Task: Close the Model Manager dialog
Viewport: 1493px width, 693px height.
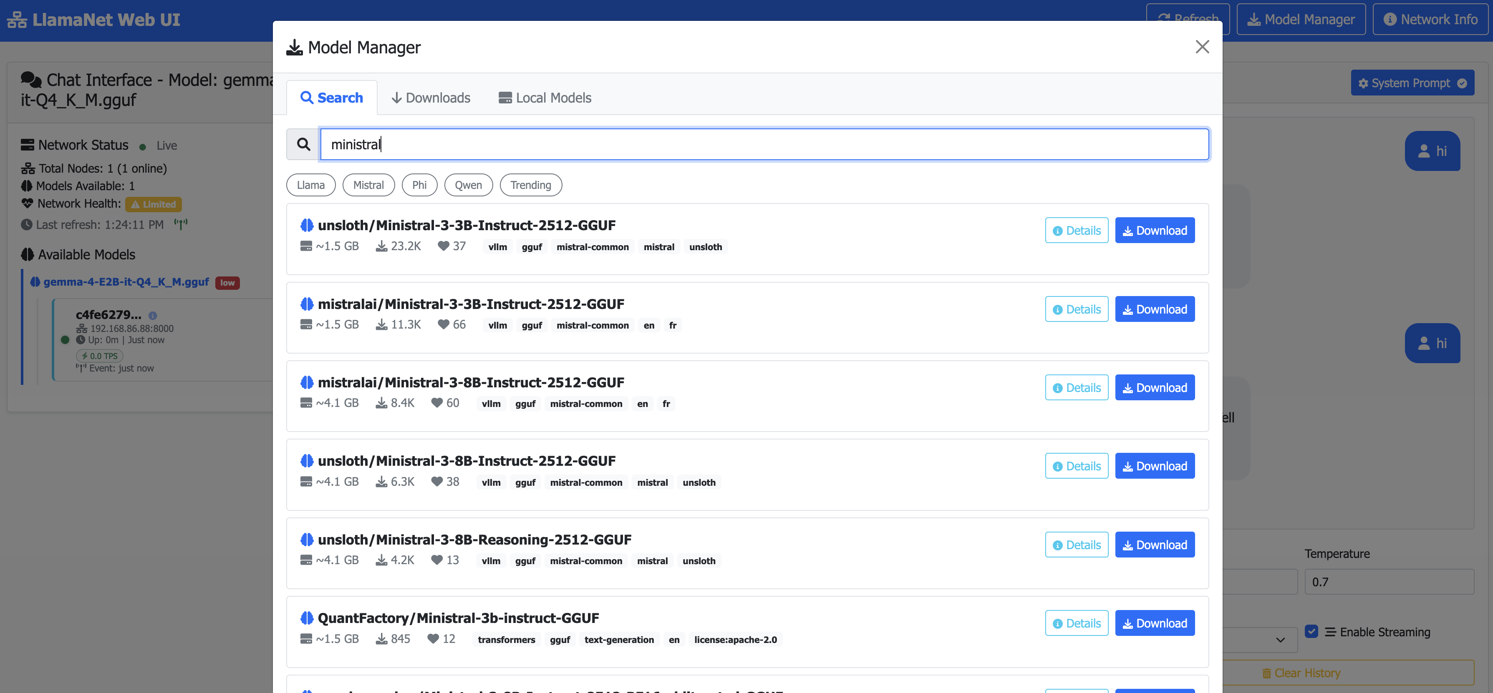Action: click(x=1202, y=47)
